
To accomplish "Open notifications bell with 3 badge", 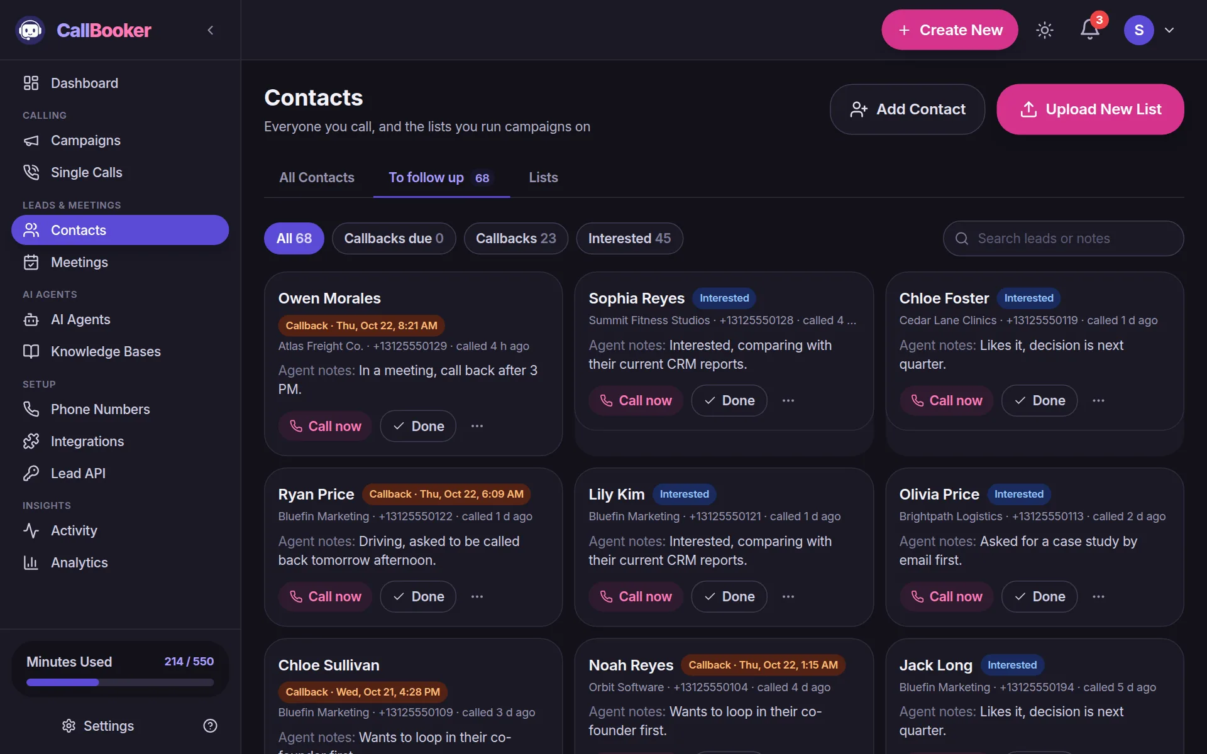I will pyautogui.click(x=1091, y=29).
